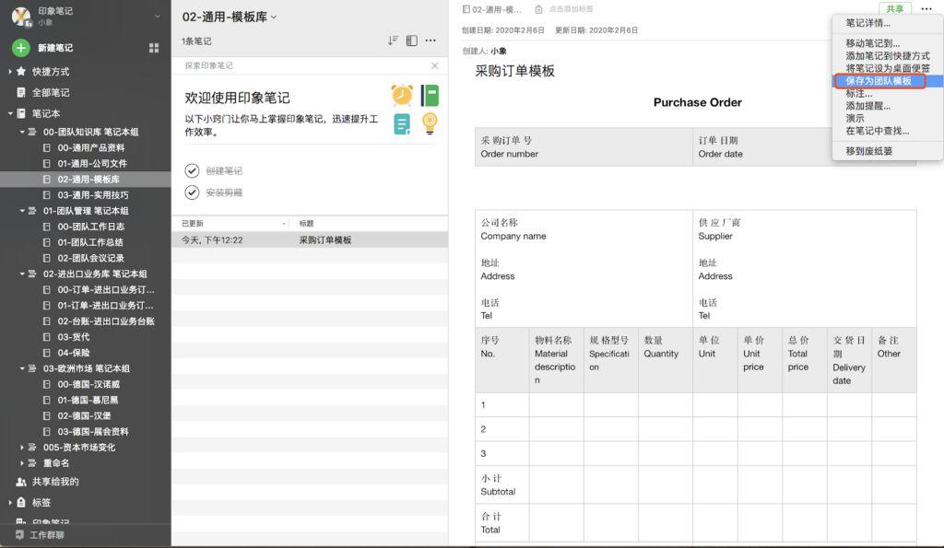Viewport: 944px width, 548px height.
Task: Collapse the 笔记本 section arrow
Action: pos(10,113)
